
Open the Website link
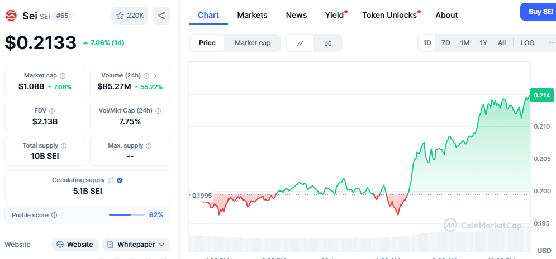pos(75,245)
